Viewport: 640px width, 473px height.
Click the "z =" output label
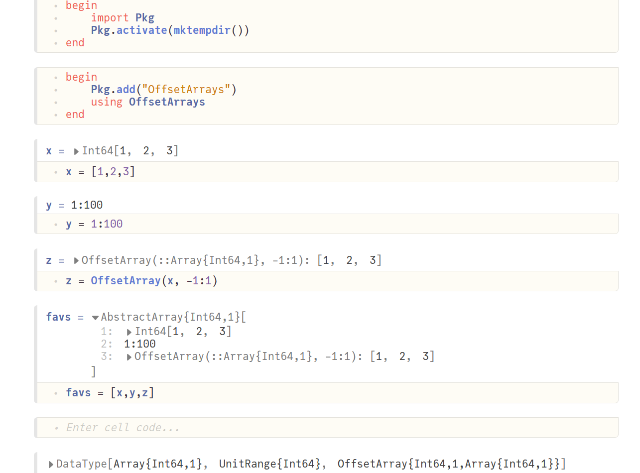click(55, 260)
